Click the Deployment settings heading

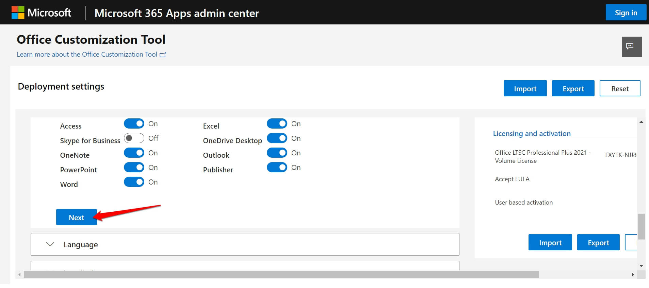61,87
